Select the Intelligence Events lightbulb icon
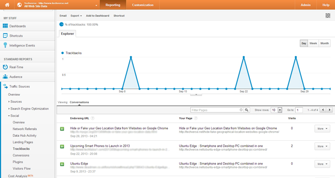The width and height of the screenshot is (335, 178). 5,45
